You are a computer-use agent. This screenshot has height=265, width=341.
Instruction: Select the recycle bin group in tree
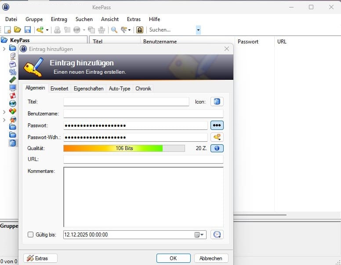click(x=13, y=143)
